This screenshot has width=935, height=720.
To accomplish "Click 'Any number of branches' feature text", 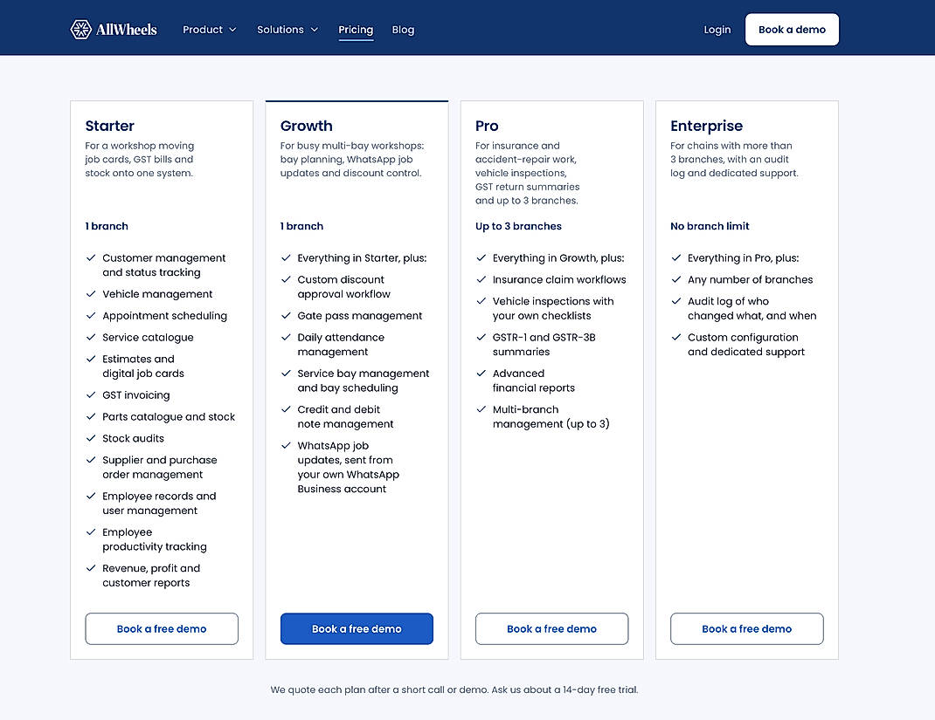I will click(750, 279).
